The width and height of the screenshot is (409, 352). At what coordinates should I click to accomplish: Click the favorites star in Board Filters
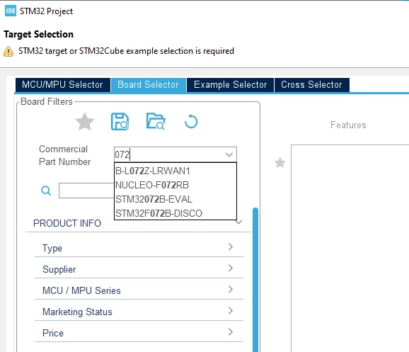tap(84, 122)
